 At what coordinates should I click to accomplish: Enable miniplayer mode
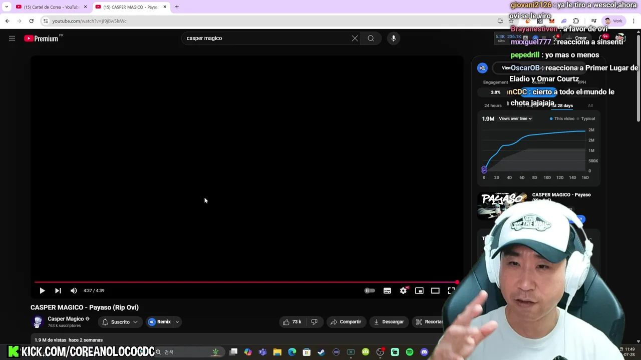(419, 290)
